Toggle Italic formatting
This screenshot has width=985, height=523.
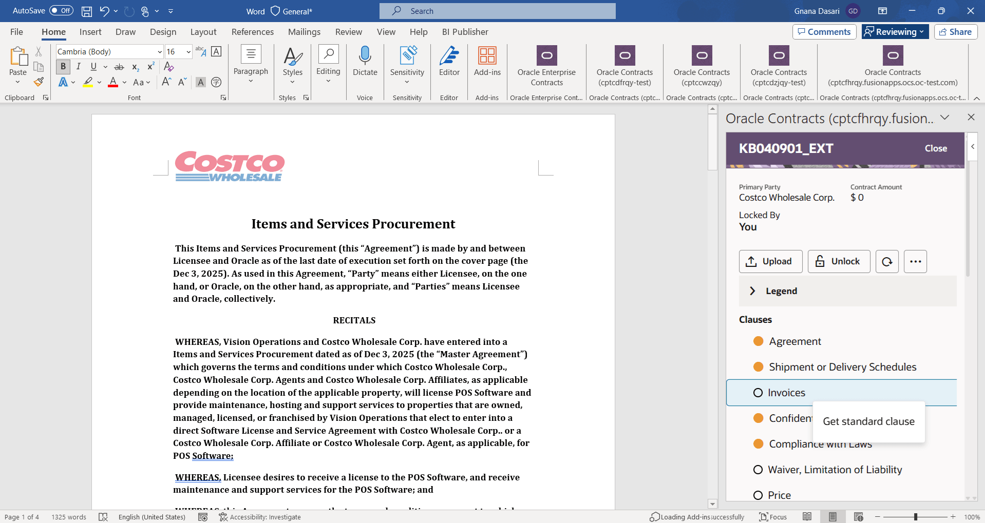coord(78,67)
